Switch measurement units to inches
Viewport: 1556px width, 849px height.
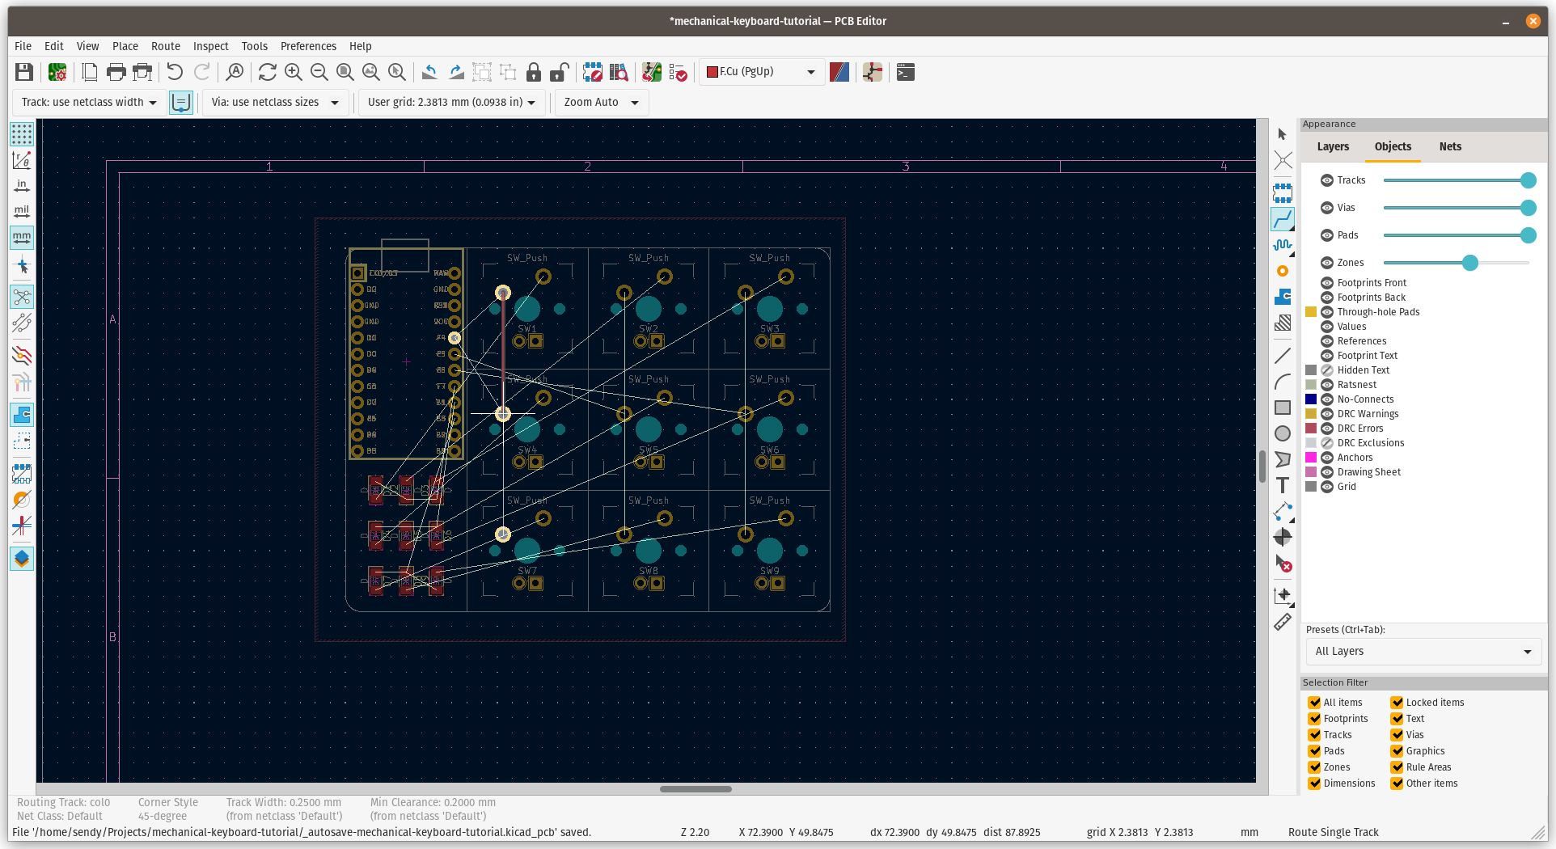coord(22,185)
